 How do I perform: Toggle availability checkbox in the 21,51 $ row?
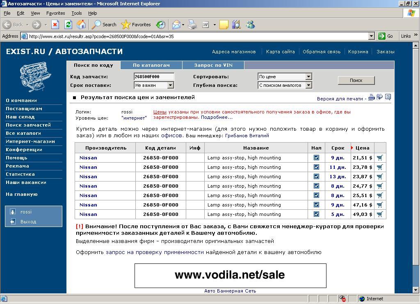(316, 158)
